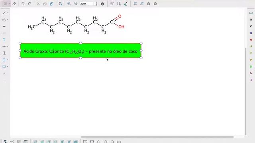Select hydrogen H atom
The height and width of the screenshot is (143, 255).
click(251, 19)
